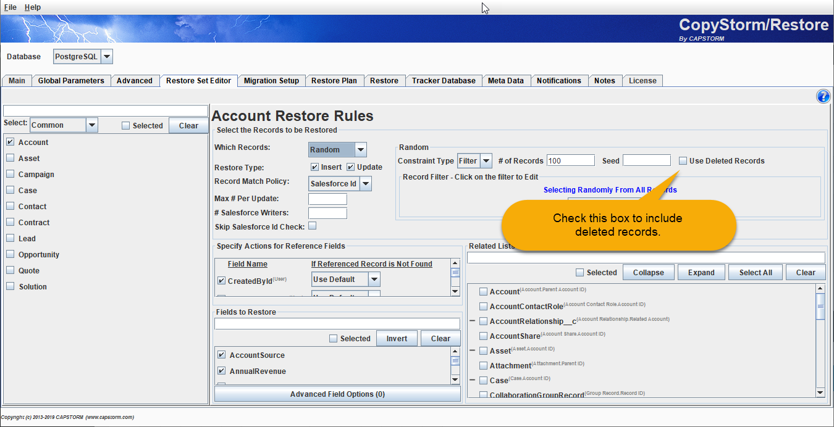
Task: Check AccountShare in Related Lists
Action: (484, 336)
